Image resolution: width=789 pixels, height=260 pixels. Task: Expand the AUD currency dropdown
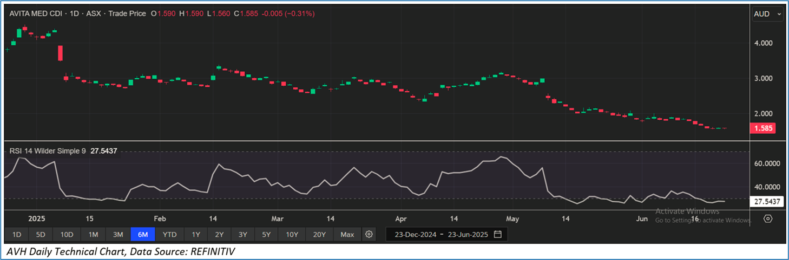pos(767,15)
